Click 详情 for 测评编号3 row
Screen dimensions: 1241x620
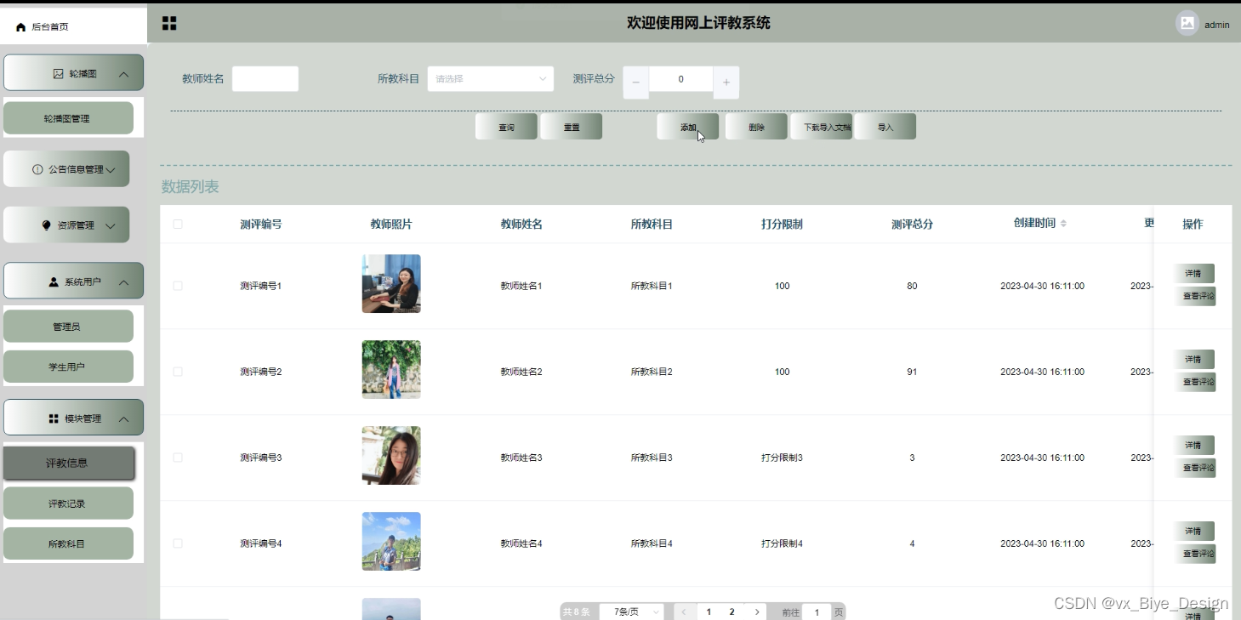1193,446
